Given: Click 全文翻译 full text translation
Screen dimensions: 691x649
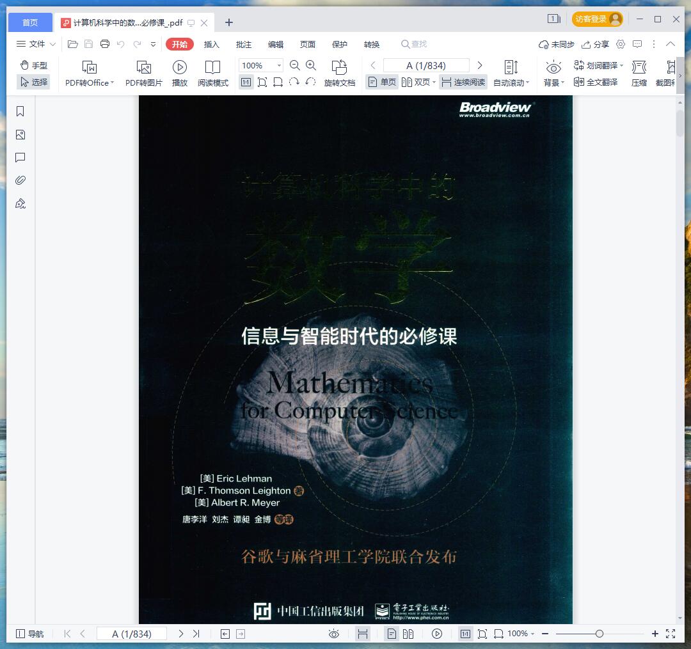Looking at the screenshot, I should tap(596, 82).
